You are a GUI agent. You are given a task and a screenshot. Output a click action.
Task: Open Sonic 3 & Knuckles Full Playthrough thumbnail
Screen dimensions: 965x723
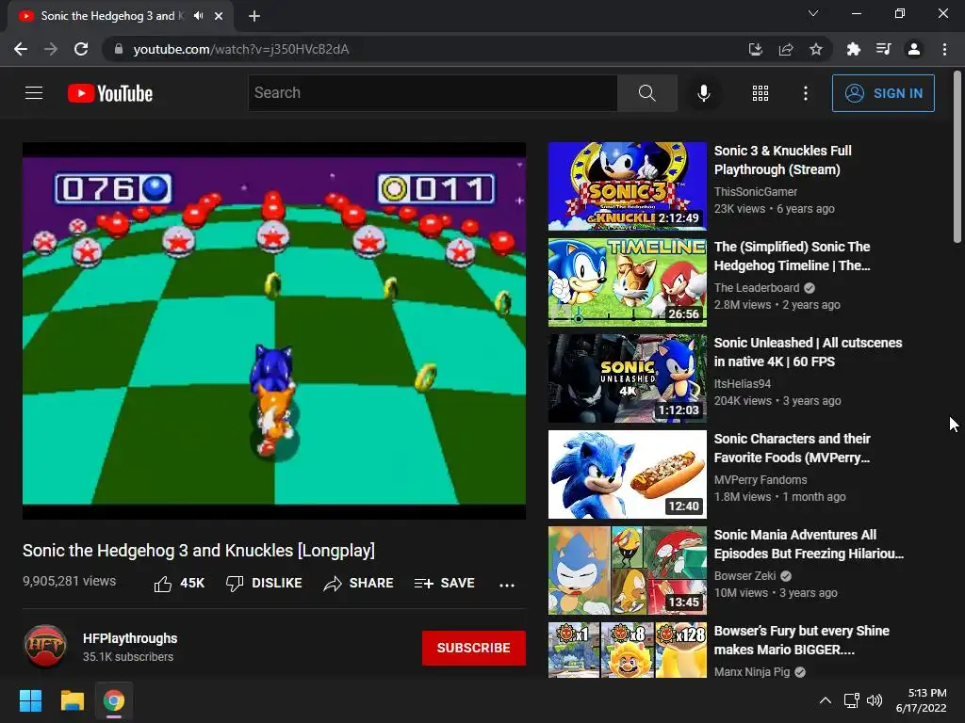tap(627, 186)
